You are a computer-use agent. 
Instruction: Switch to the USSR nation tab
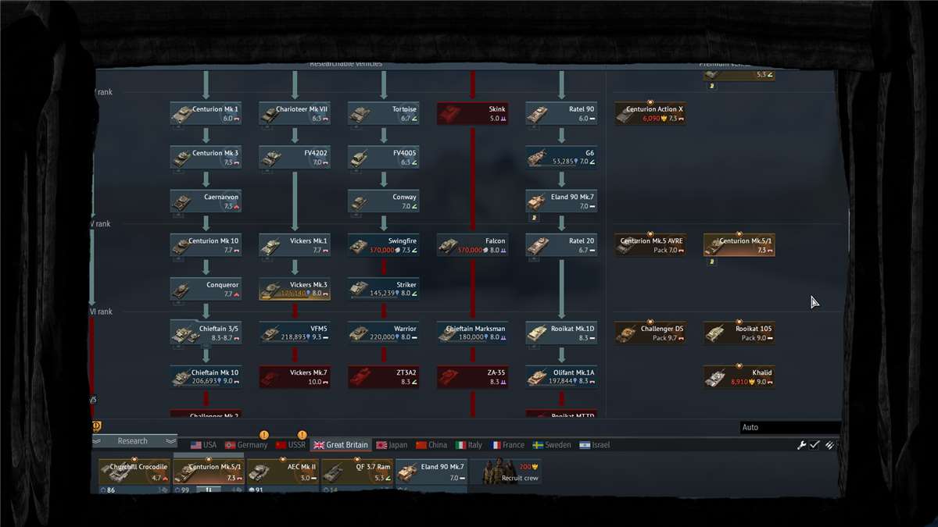[290, 445]
